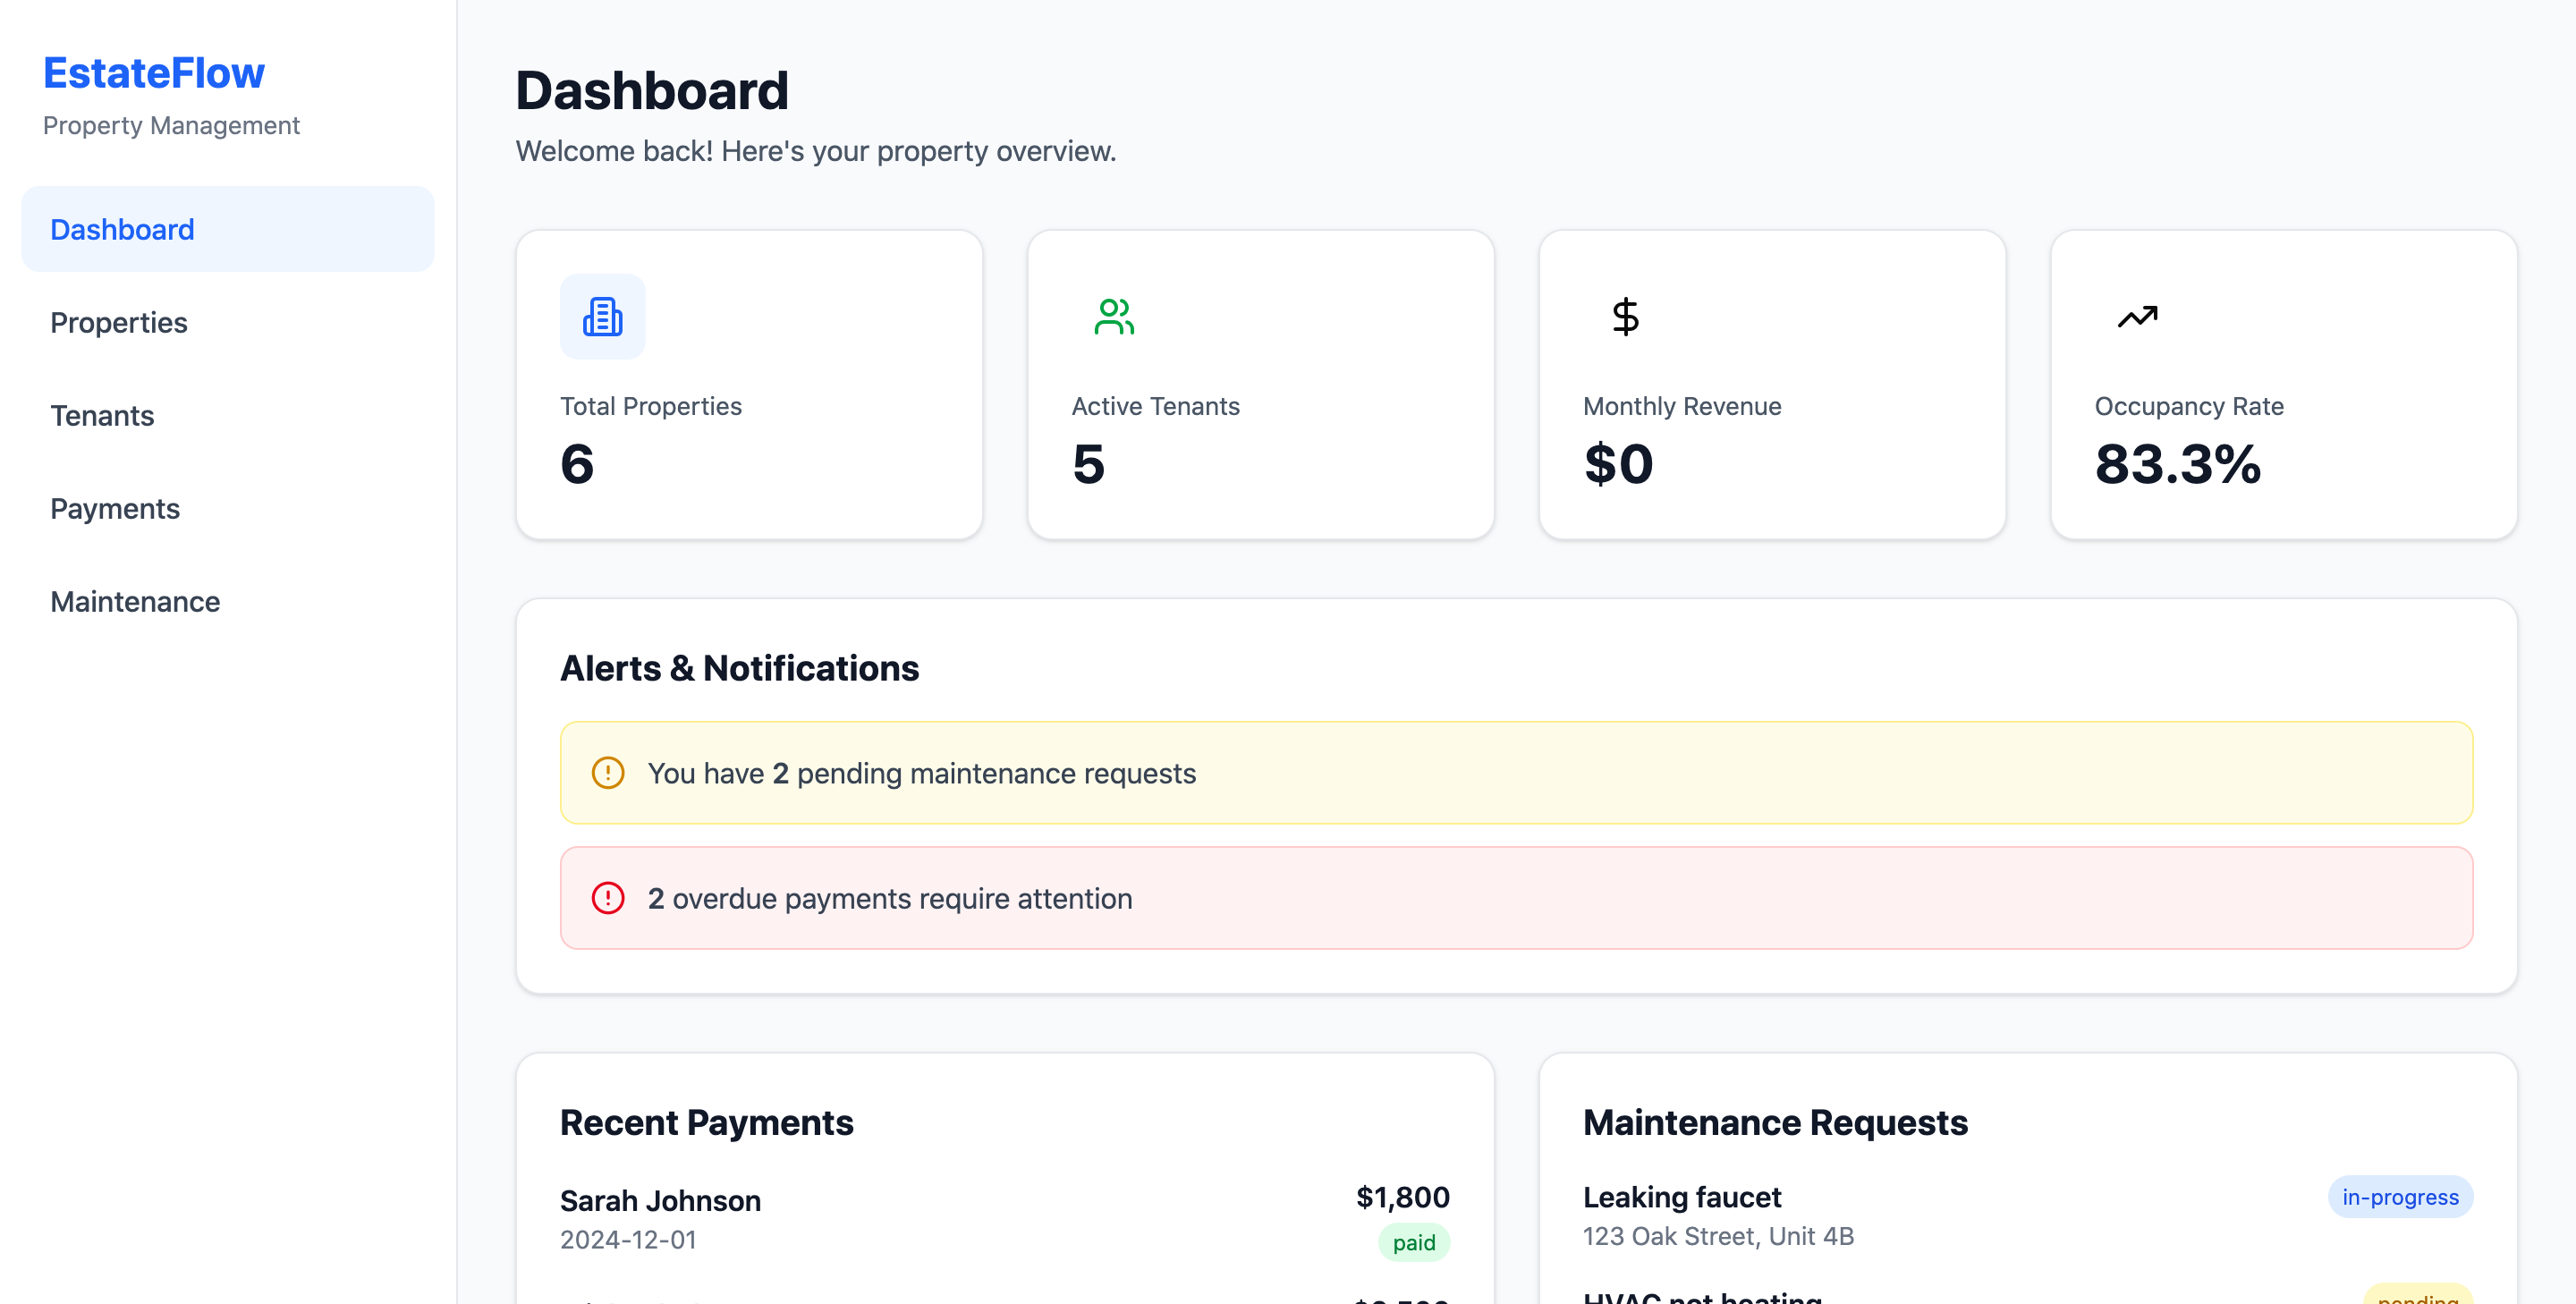Viewport: 2576px width, 1304px height.
Task: Click the trending arrow icon for Occupancy Rate
Action: [x=2137, y=317]
